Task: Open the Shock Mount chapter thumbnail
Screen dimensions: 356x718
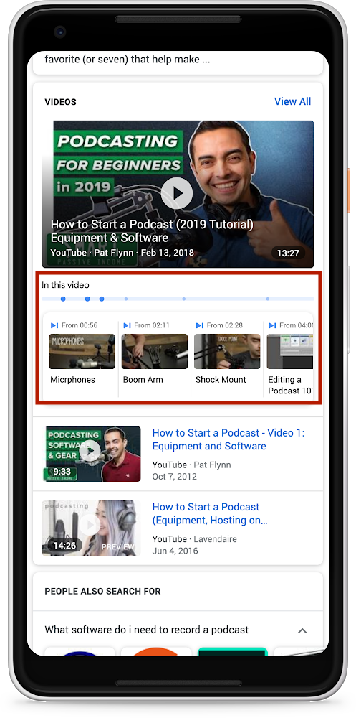Action: pyautogui.click(x=227, y=351)
